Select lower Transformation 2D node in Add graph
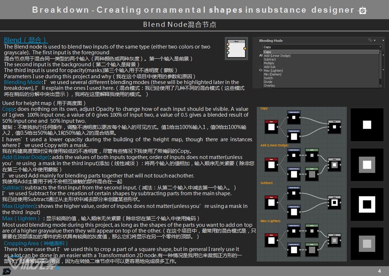Image resolution: width=389 pixels, height=276 pixels. click(x=294, y=174)
